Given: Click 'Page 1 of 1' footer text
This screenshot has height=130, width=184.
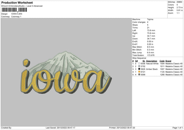Looking at the screenshot, I should point(178,128).
